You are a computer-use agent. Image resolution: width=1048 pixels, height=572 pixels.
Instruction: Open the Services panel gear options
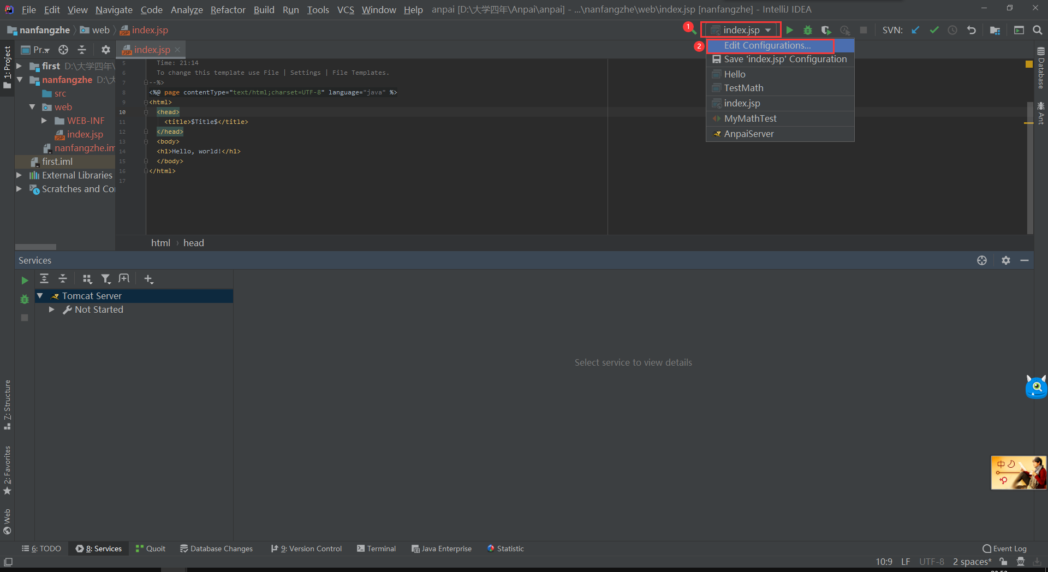1006,260
